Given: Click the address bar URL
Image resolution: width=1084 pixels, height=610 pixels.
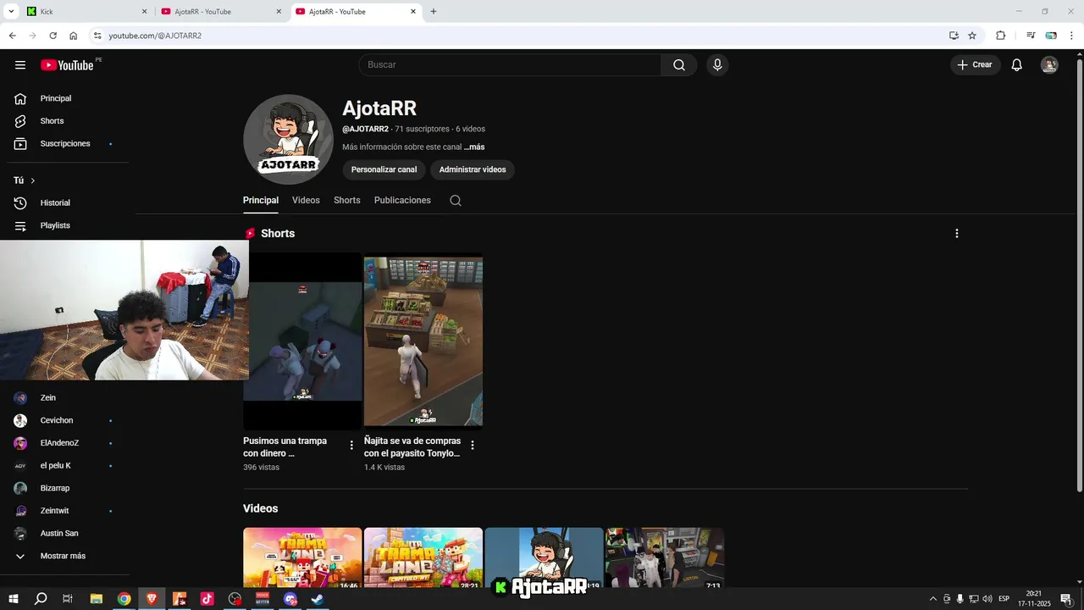Looking at the screenshot, I should (155, 36).
